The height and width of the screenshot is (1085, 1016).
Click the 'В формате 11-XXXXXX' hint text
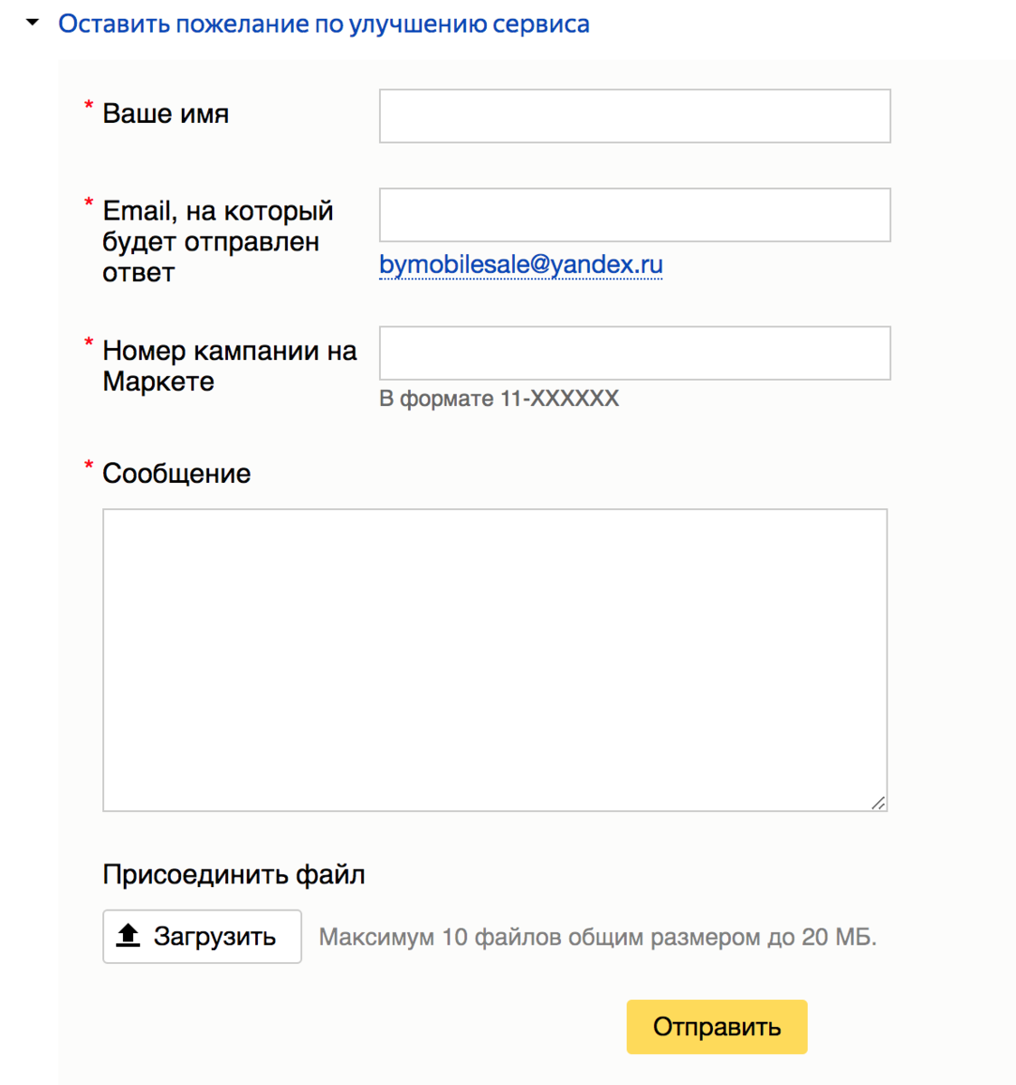499,399
